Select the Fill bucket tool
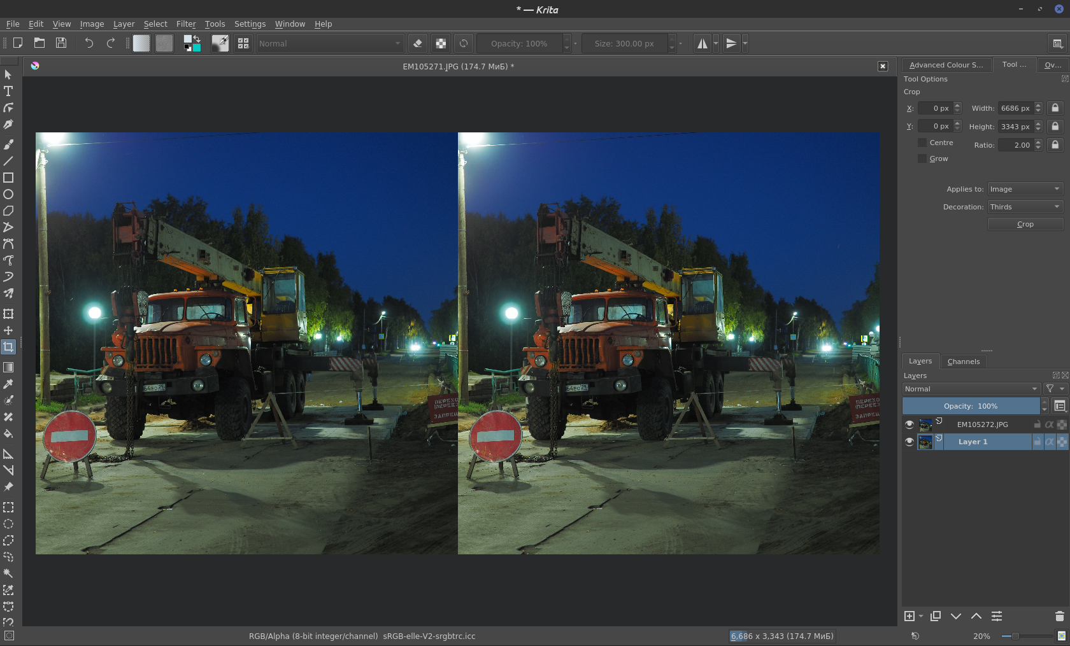 [x=8, y=433]
